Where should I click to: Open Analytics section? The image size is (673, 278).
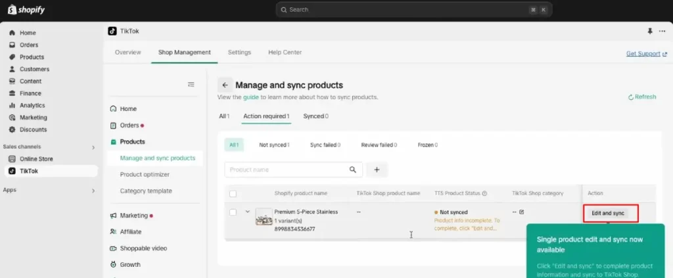[x=32, y=105]
